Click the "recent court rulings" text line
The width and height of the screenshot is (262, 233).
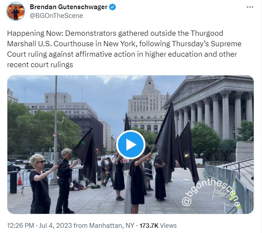pyautogui.click(x=40, y=65)
